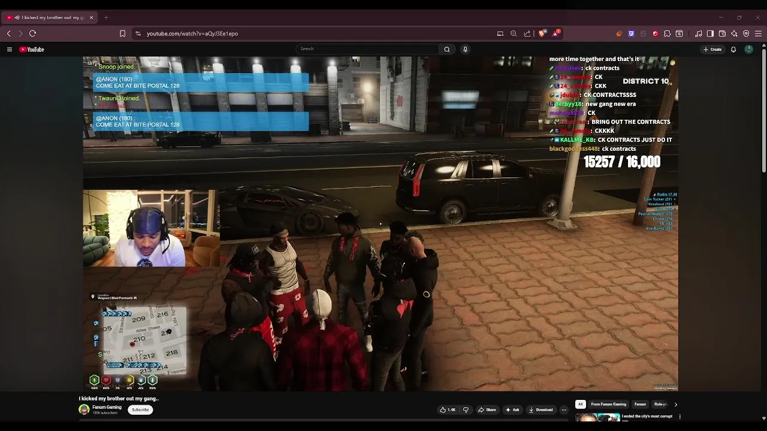
Task: Open the YouTube guide hamburger menu
Action: (10, 50)
